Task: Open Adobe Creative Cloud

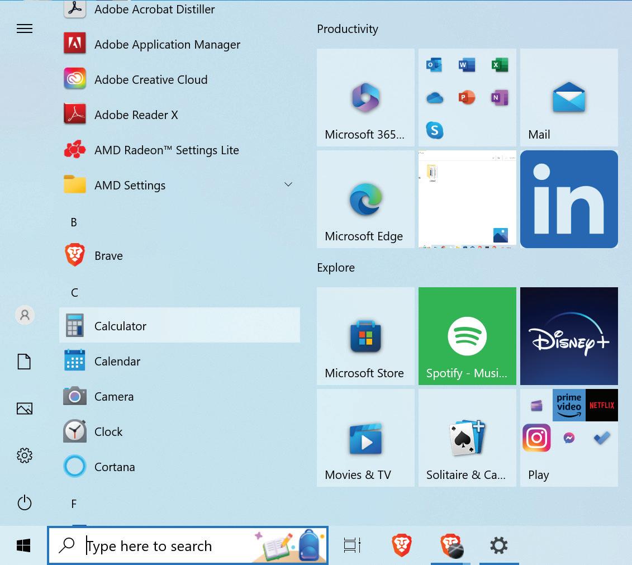Action: pos(179,79)
